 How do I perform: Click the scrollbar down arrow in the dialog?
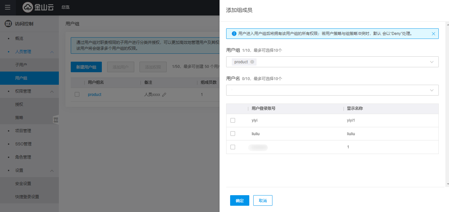448,184
